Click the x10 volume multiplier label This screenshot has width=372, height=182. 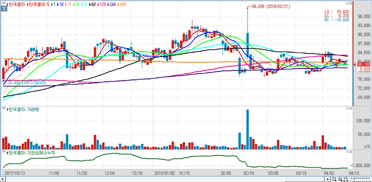point(367,147)
